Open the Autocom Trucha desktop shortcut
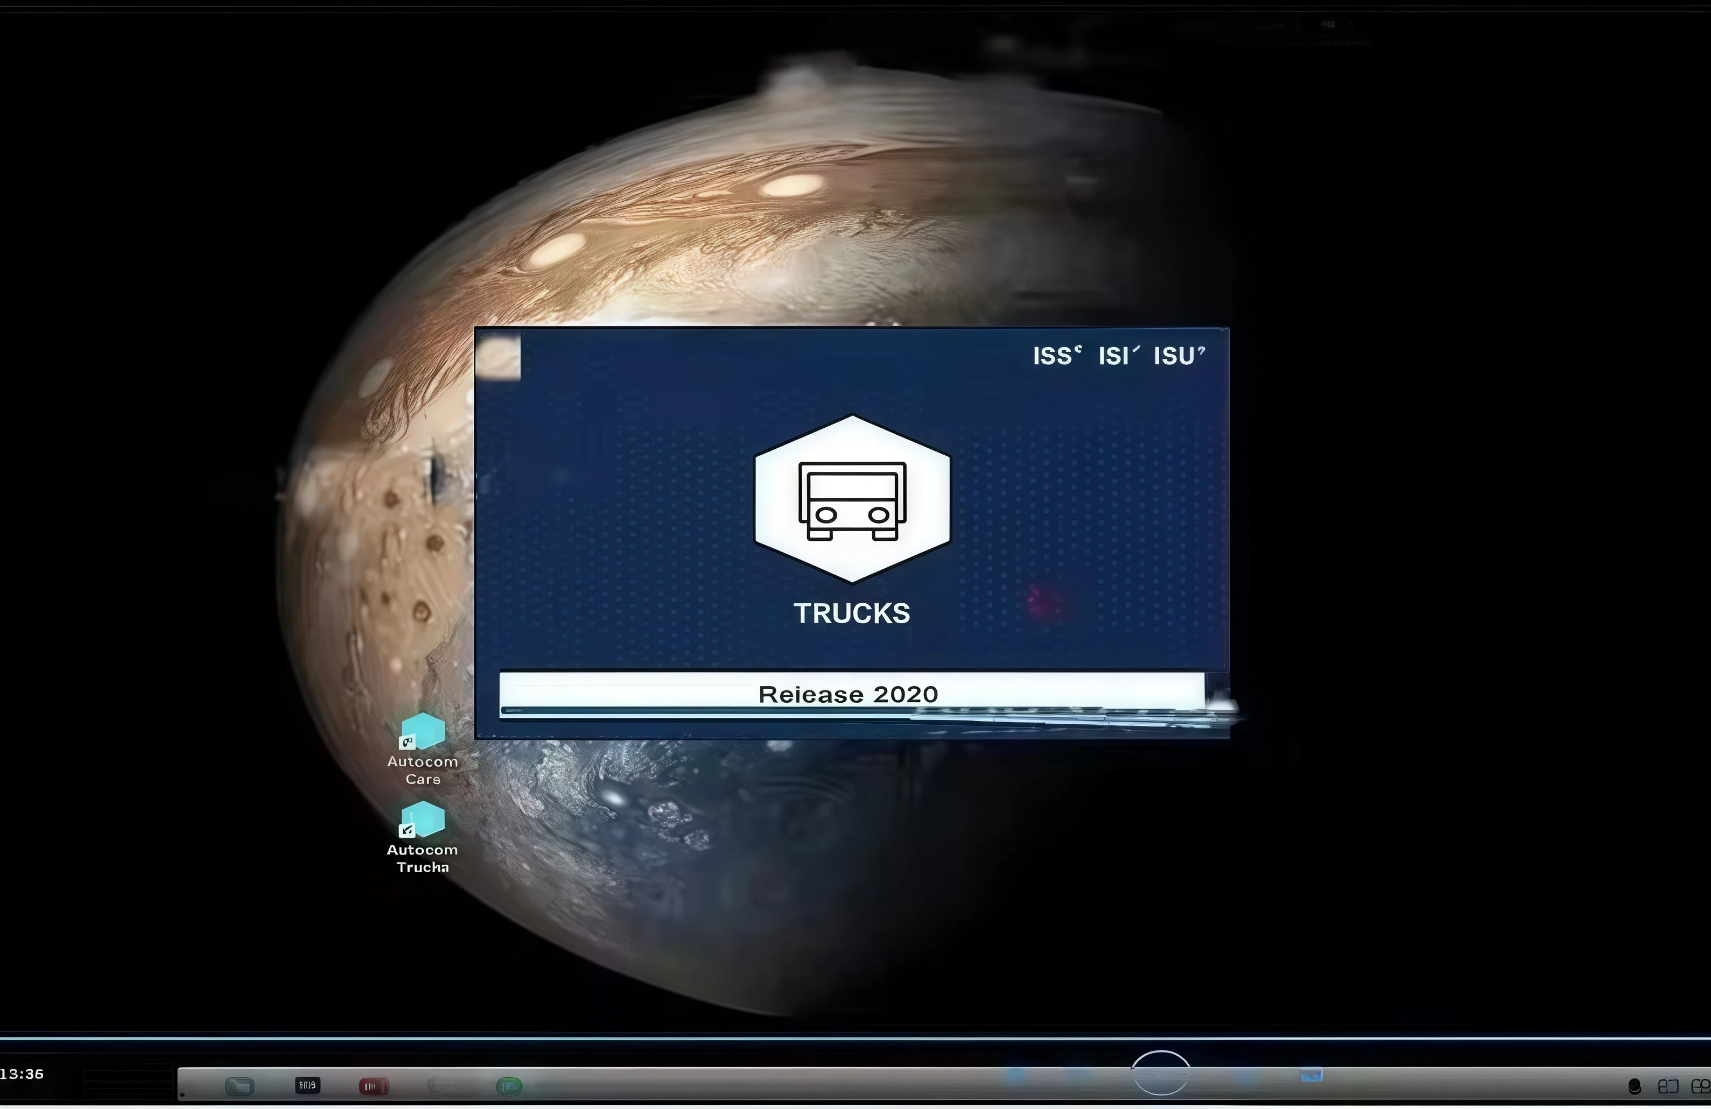 coord(423,837)
